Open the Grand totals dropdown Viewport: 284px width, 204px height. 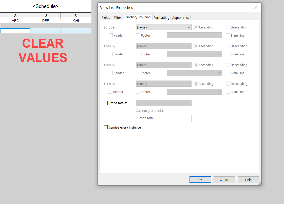pyautogui.click(x=163, y=103)
